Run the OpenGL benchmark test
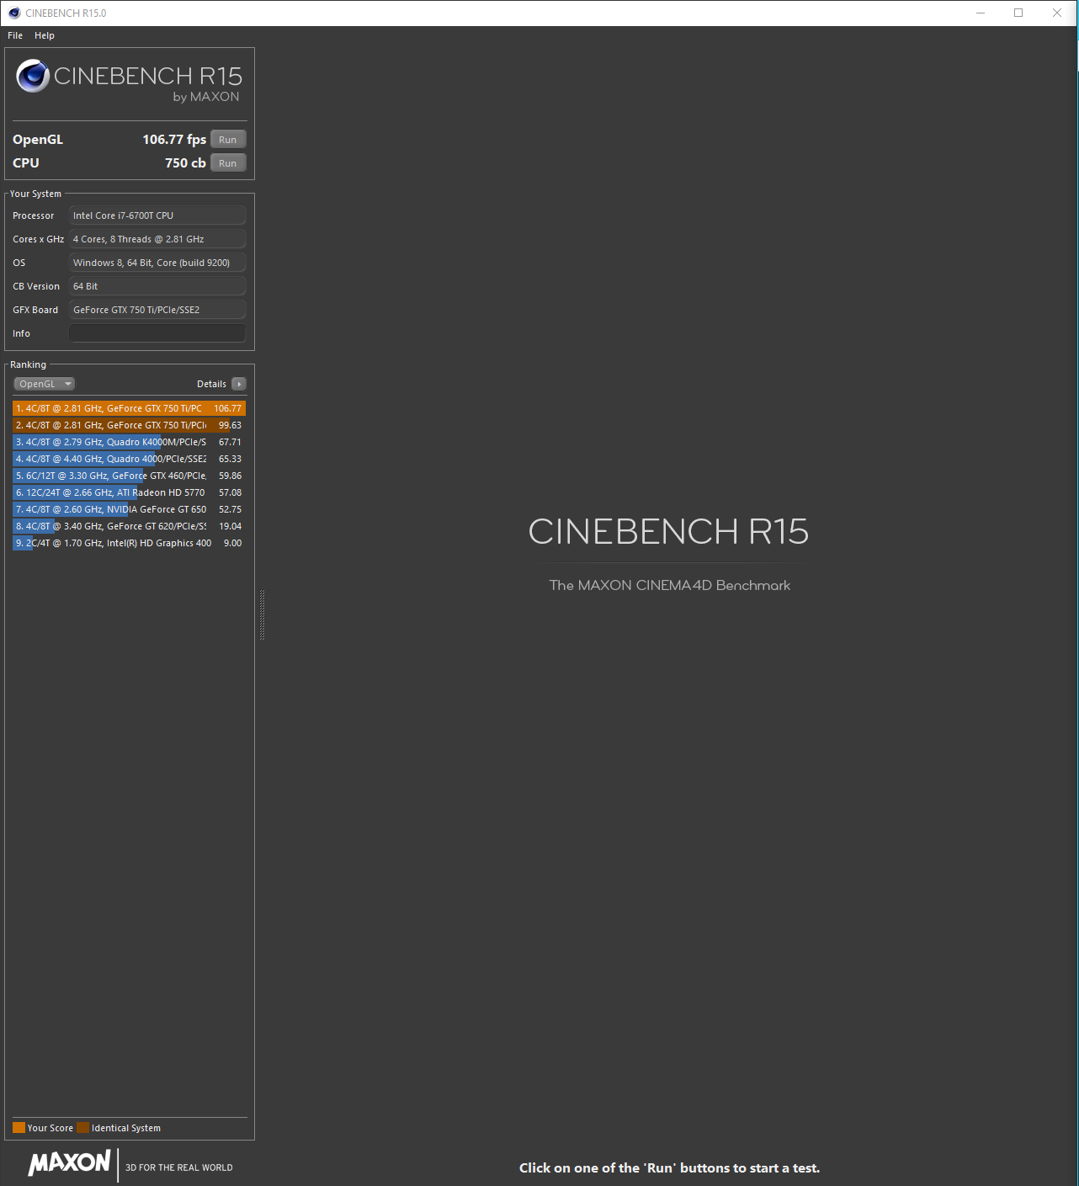The width and height of the screenshot is (1079, 1186). 228,140
